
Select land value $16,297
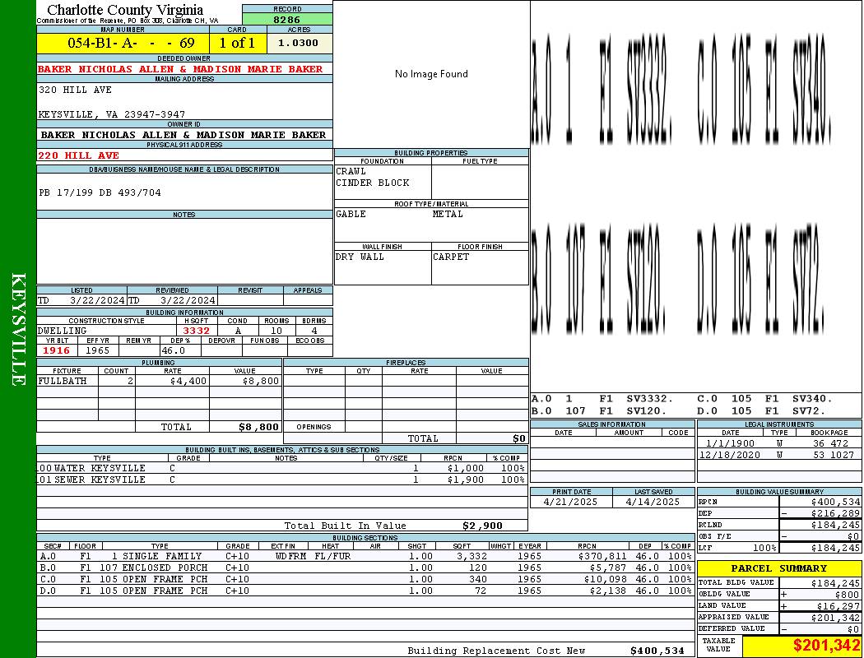click(x=838, y=606)
